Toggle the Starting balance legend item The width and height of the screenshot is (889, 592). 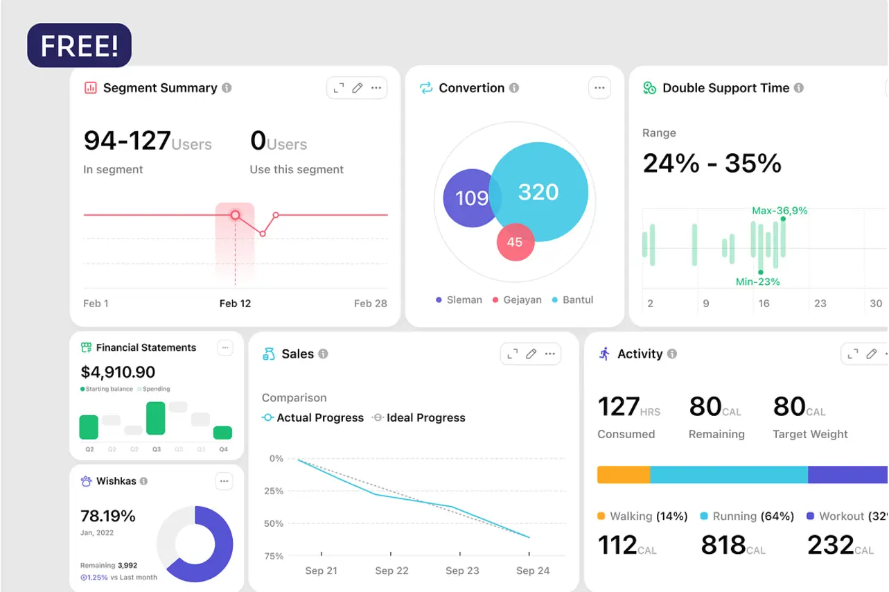click(107, 389)
